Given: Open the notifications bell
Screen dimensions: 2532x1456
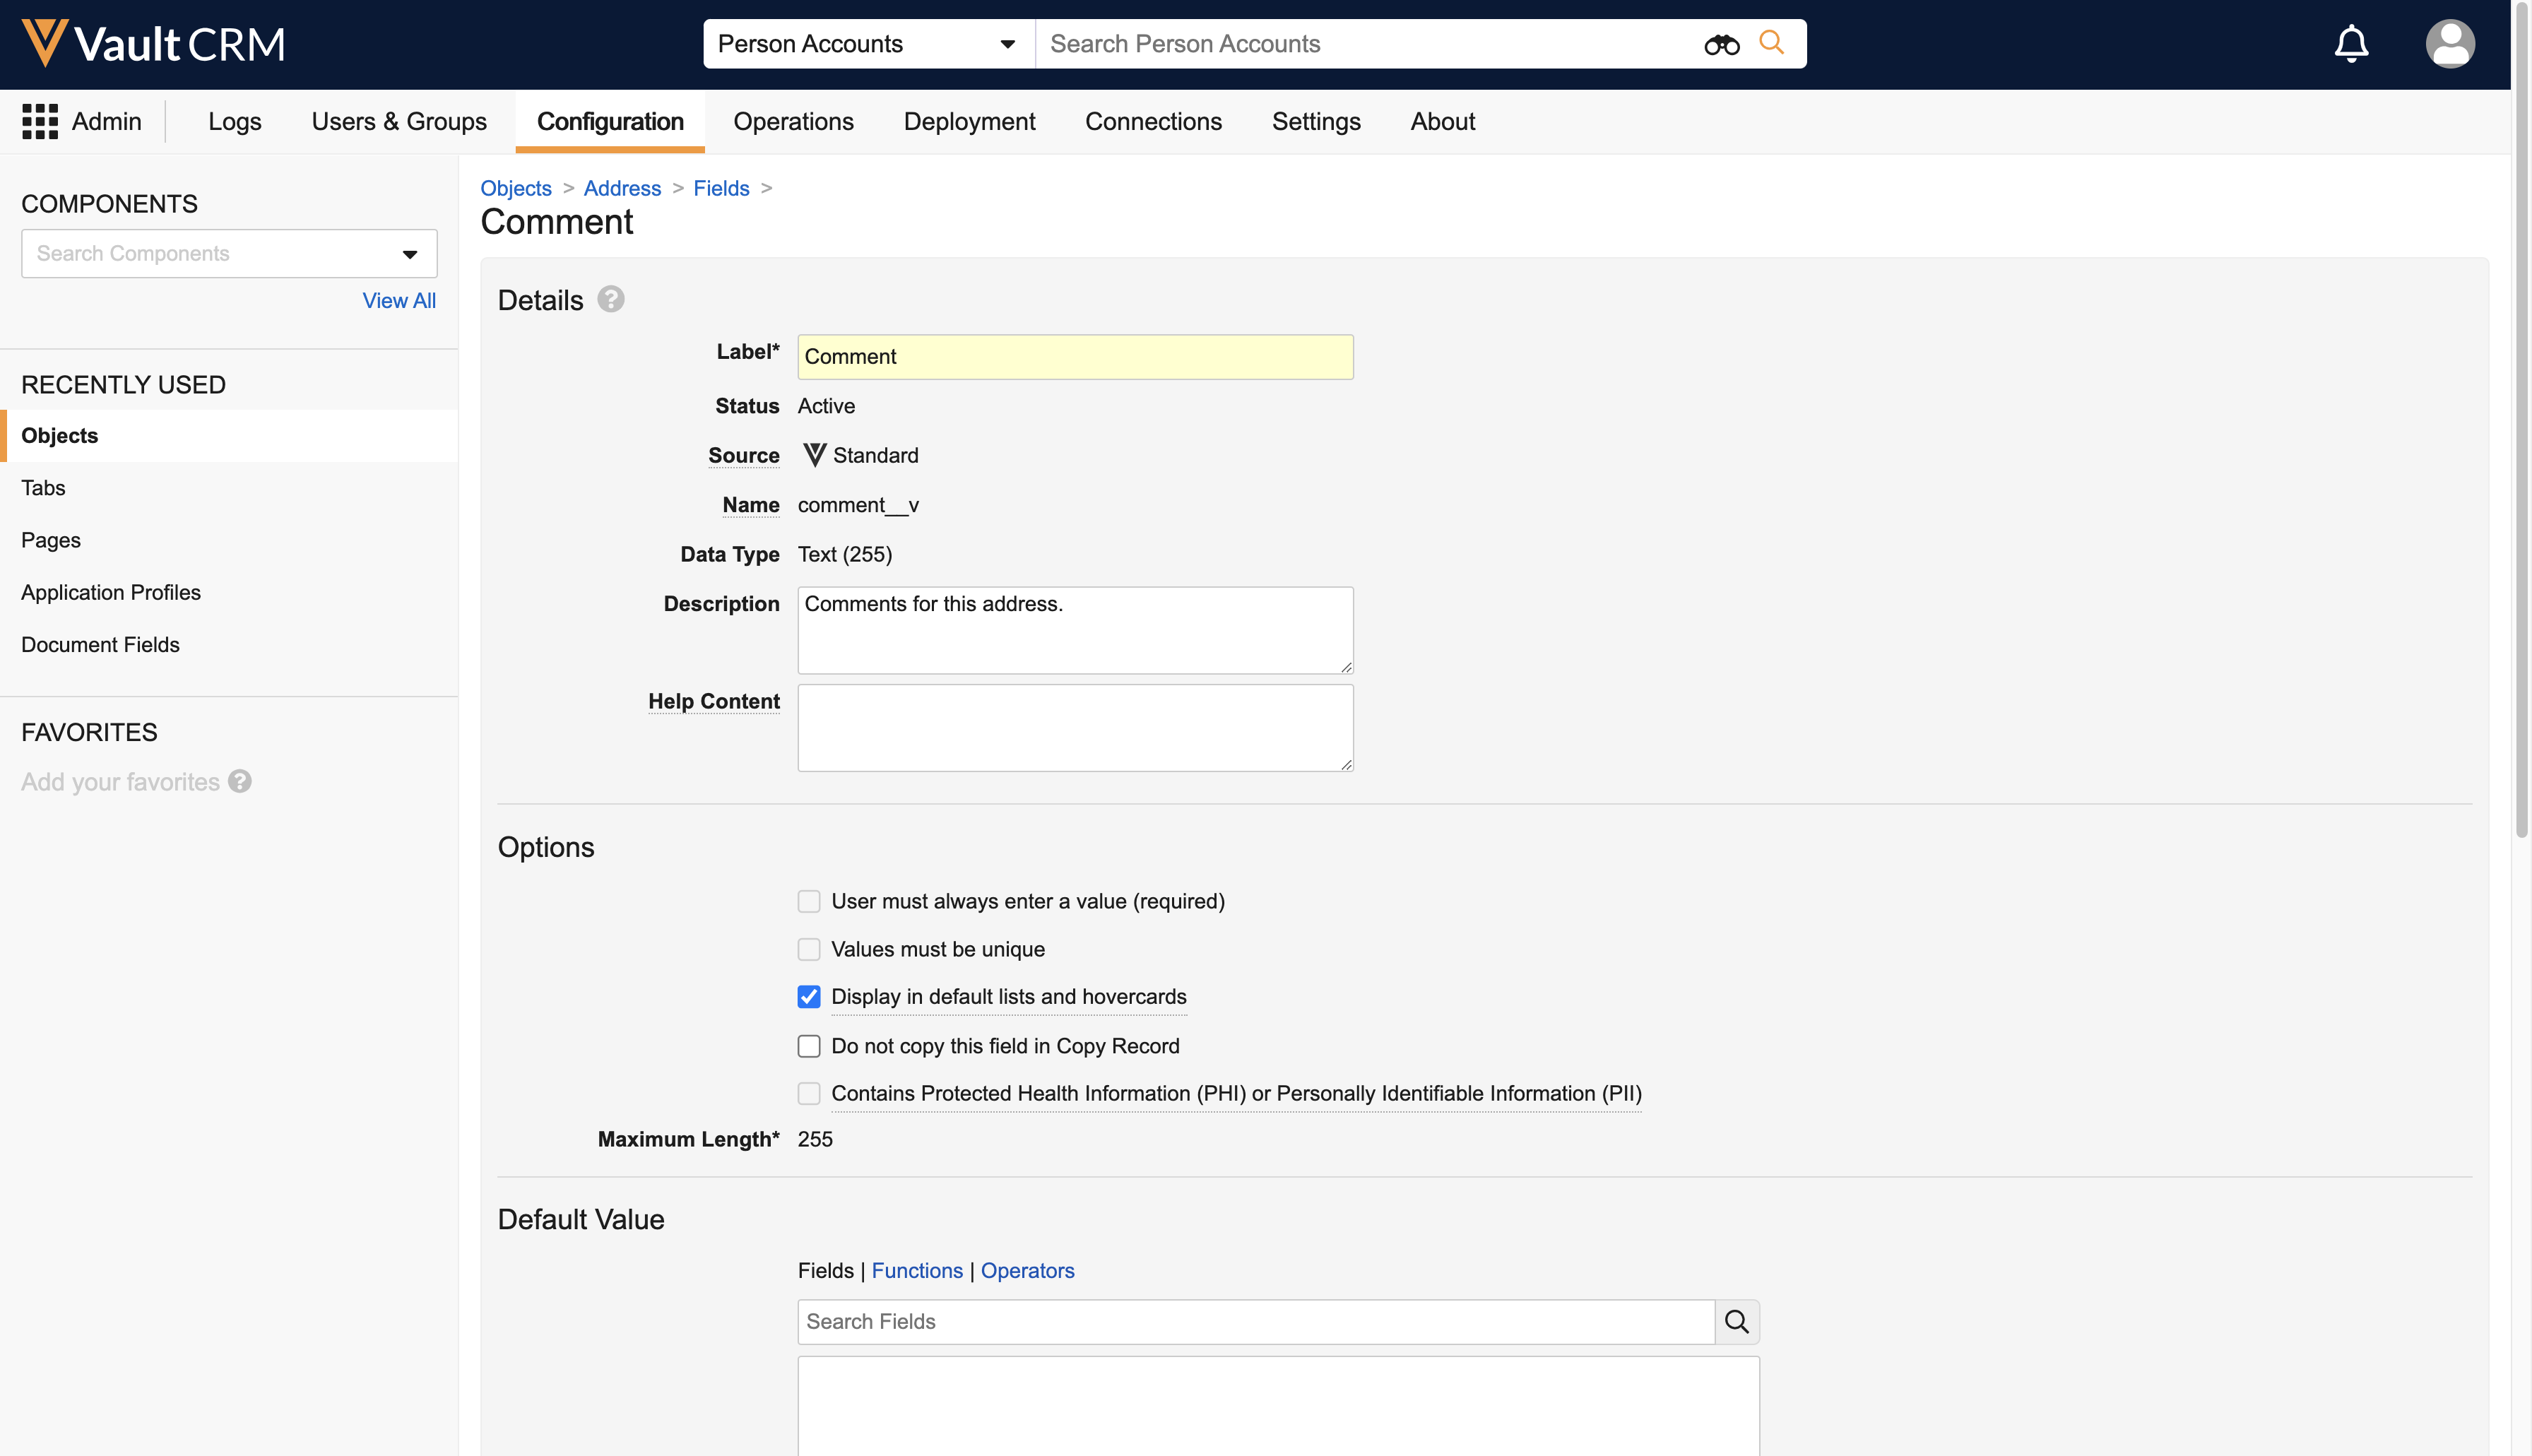Looking at the screenshot, I should click(2351, 44).
